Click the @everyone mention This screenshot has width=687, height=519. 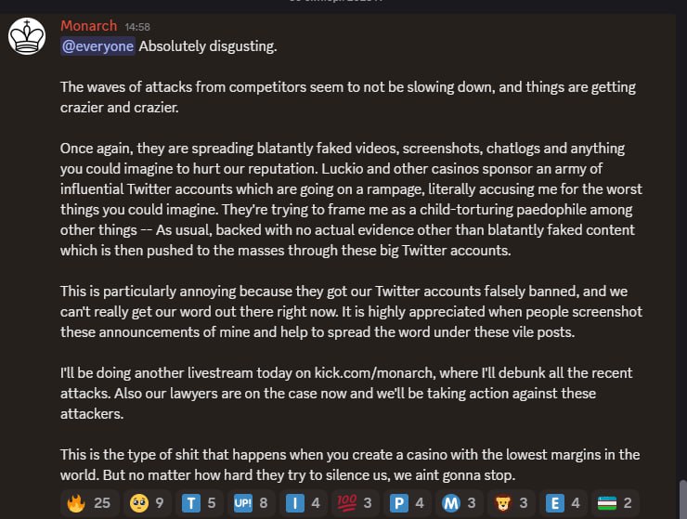(x=97, y=45)
